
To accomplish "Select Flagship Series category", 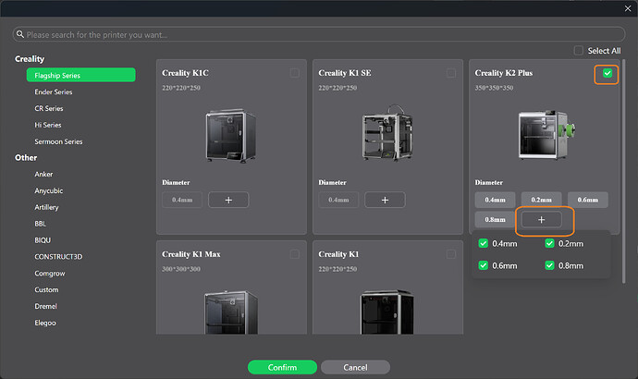I will tap(81, 75).
